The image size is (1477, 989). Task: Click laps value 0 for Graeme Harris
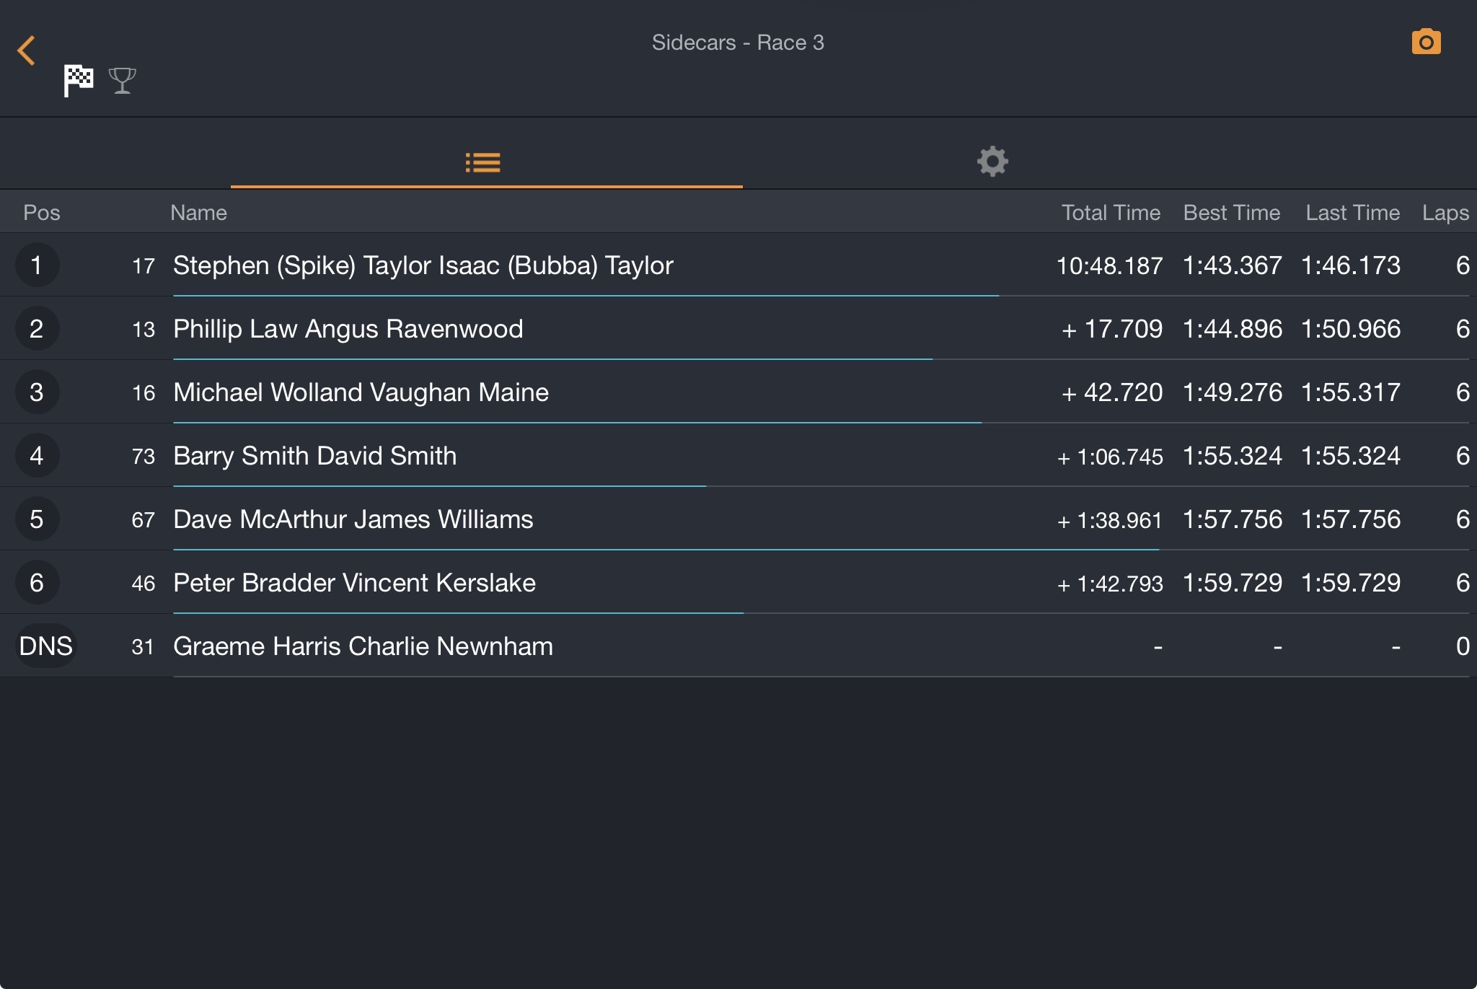coord(1463,646)
